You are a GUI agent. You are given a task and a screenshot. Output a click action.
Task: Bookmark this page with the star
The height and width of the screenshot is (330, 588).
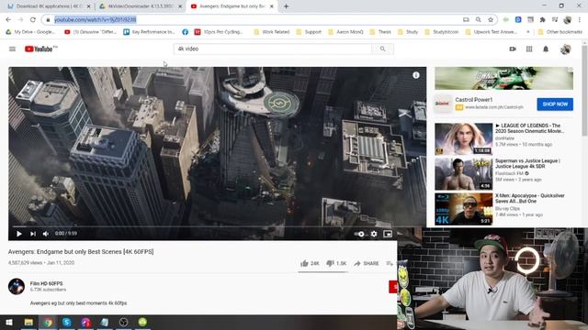click(x=491, y=19)
